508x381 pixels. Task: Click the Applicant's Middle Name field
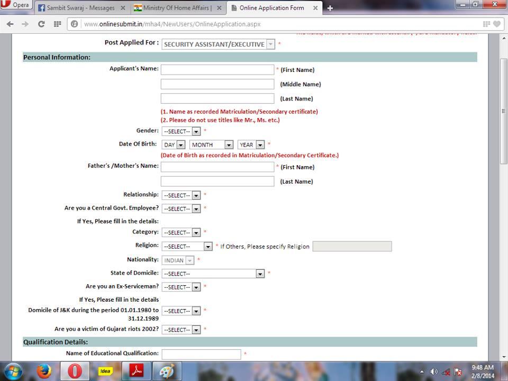(x=217, y=84)
